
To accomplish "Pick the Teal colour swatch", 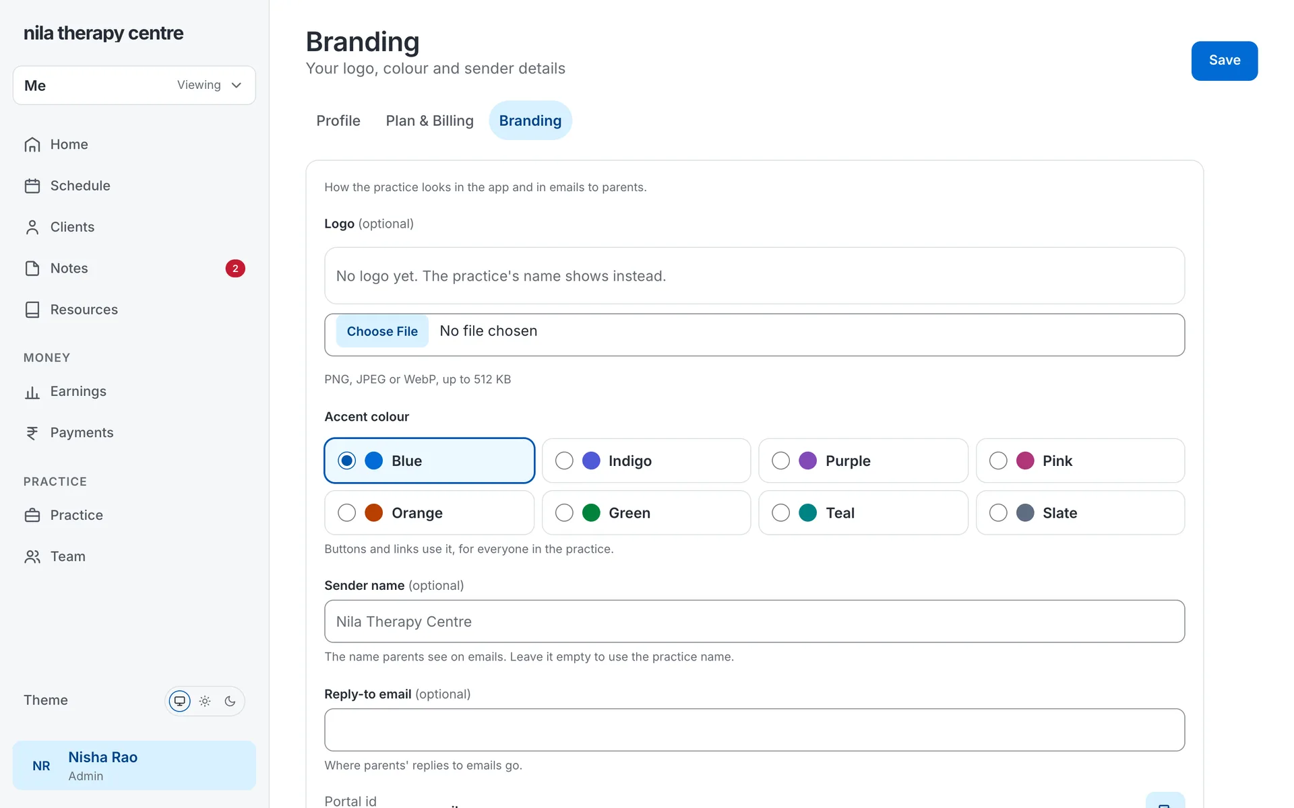I will pyautogui.click(x=807, y=513).
